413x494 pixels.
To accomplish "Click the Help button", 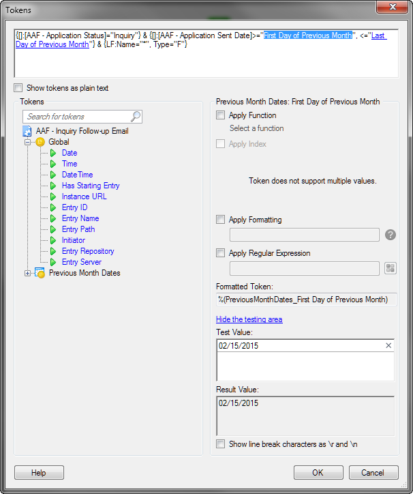I will click(39, 473).
